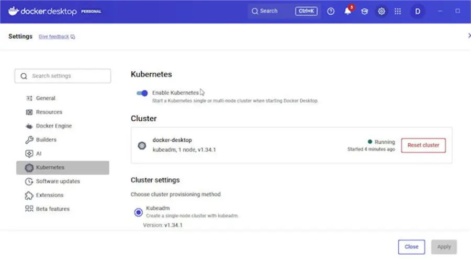
Task: Open Docker Engine settings section
Action: tap(63, 126)
